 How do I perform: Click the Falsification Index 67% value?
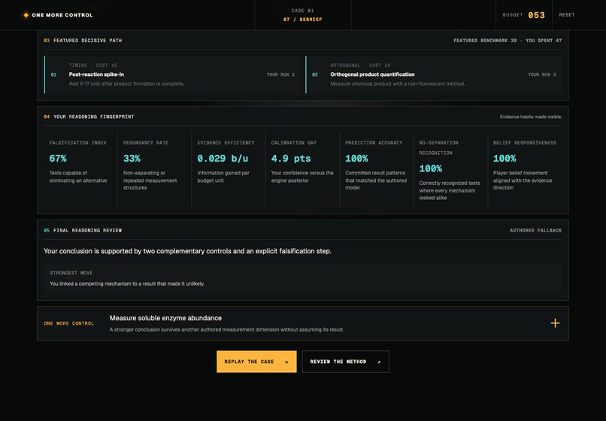pos(58,159)
